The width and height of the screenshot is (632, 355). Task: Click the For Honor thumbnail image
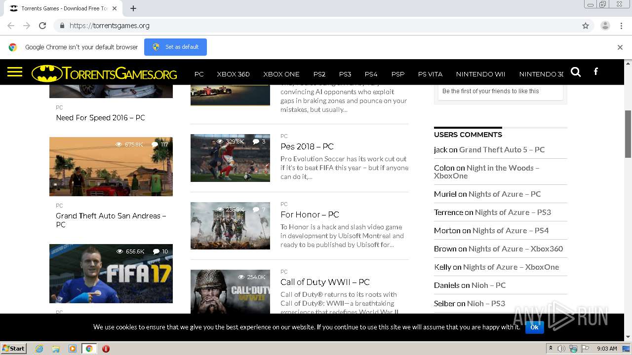click(230, 225)
